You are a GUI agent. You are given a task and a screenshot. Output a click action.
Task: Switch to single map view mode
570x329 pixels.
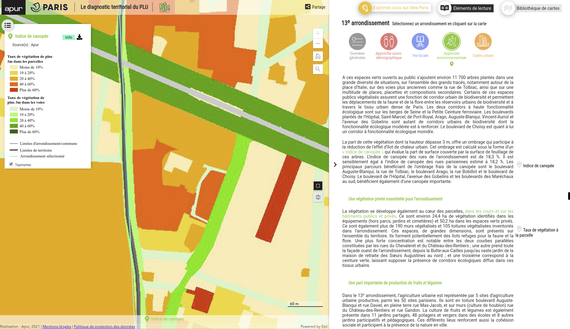point(318,186)
